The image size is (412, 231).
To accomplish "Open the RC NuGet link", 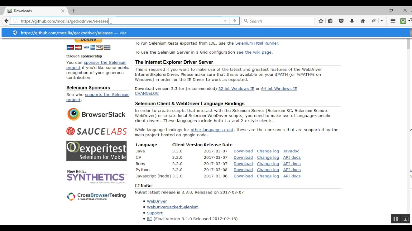I will (149, 219).
